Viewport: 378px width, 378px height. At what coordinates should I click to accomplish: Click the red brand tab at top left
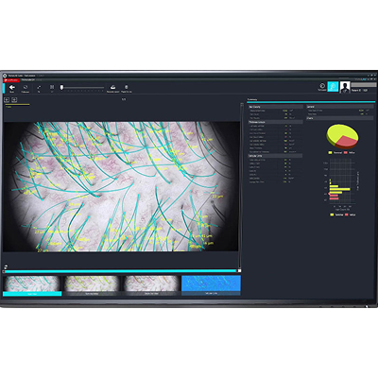pos(11,80)
